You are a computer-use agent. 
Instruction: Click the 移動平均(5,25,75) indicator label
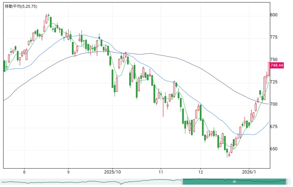pos(21,6)
